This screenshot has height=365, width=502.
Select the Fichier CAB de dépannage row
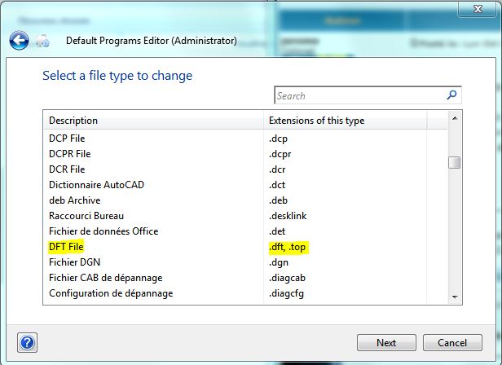[x=245, y=278]
